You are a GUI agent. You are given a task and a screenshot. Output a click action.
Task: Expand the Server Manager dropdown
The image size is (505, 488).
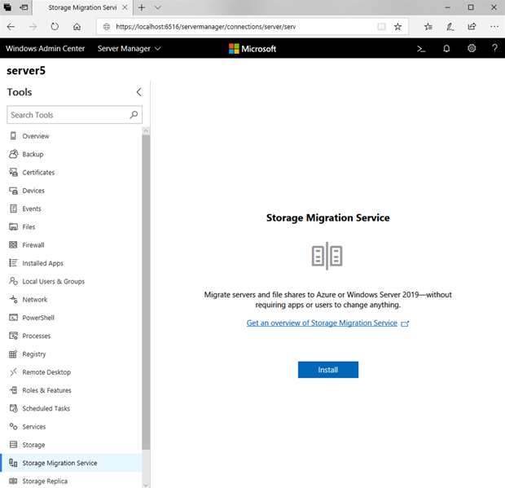click(x=129, y=49)
